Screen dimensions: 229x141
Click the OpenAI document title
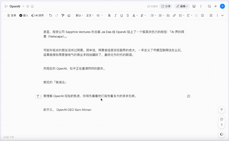pyautogui.click(x=15, y=6)
